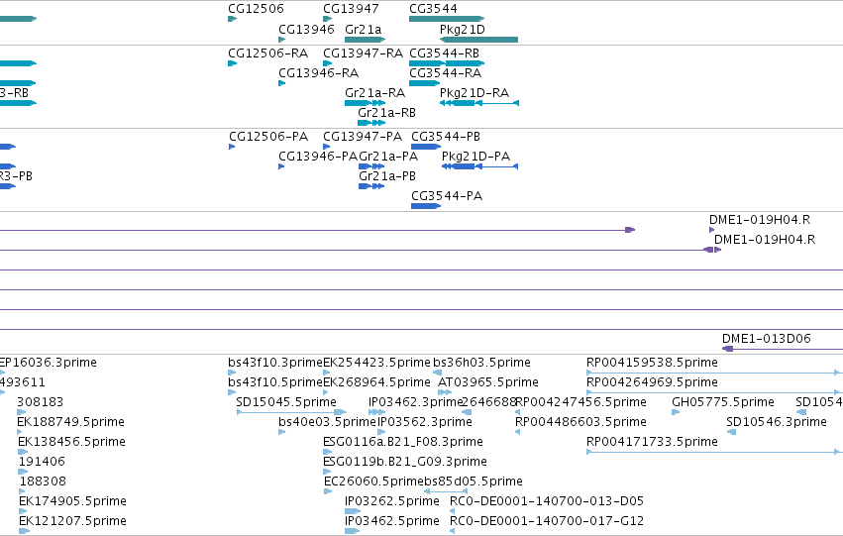Image resolution: width=843 pixels, height=536 pixels.
Task: Click EST ESG0119b.B21_G09.3prime
Action: [405, 462]
